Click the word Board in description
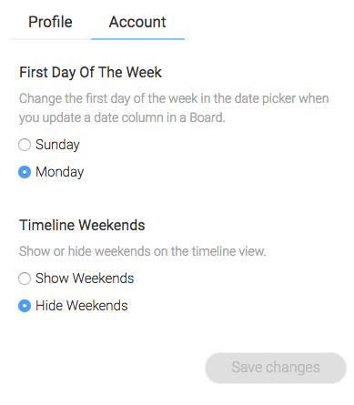This screenshot has height=405, width=354. coord(207,117)
